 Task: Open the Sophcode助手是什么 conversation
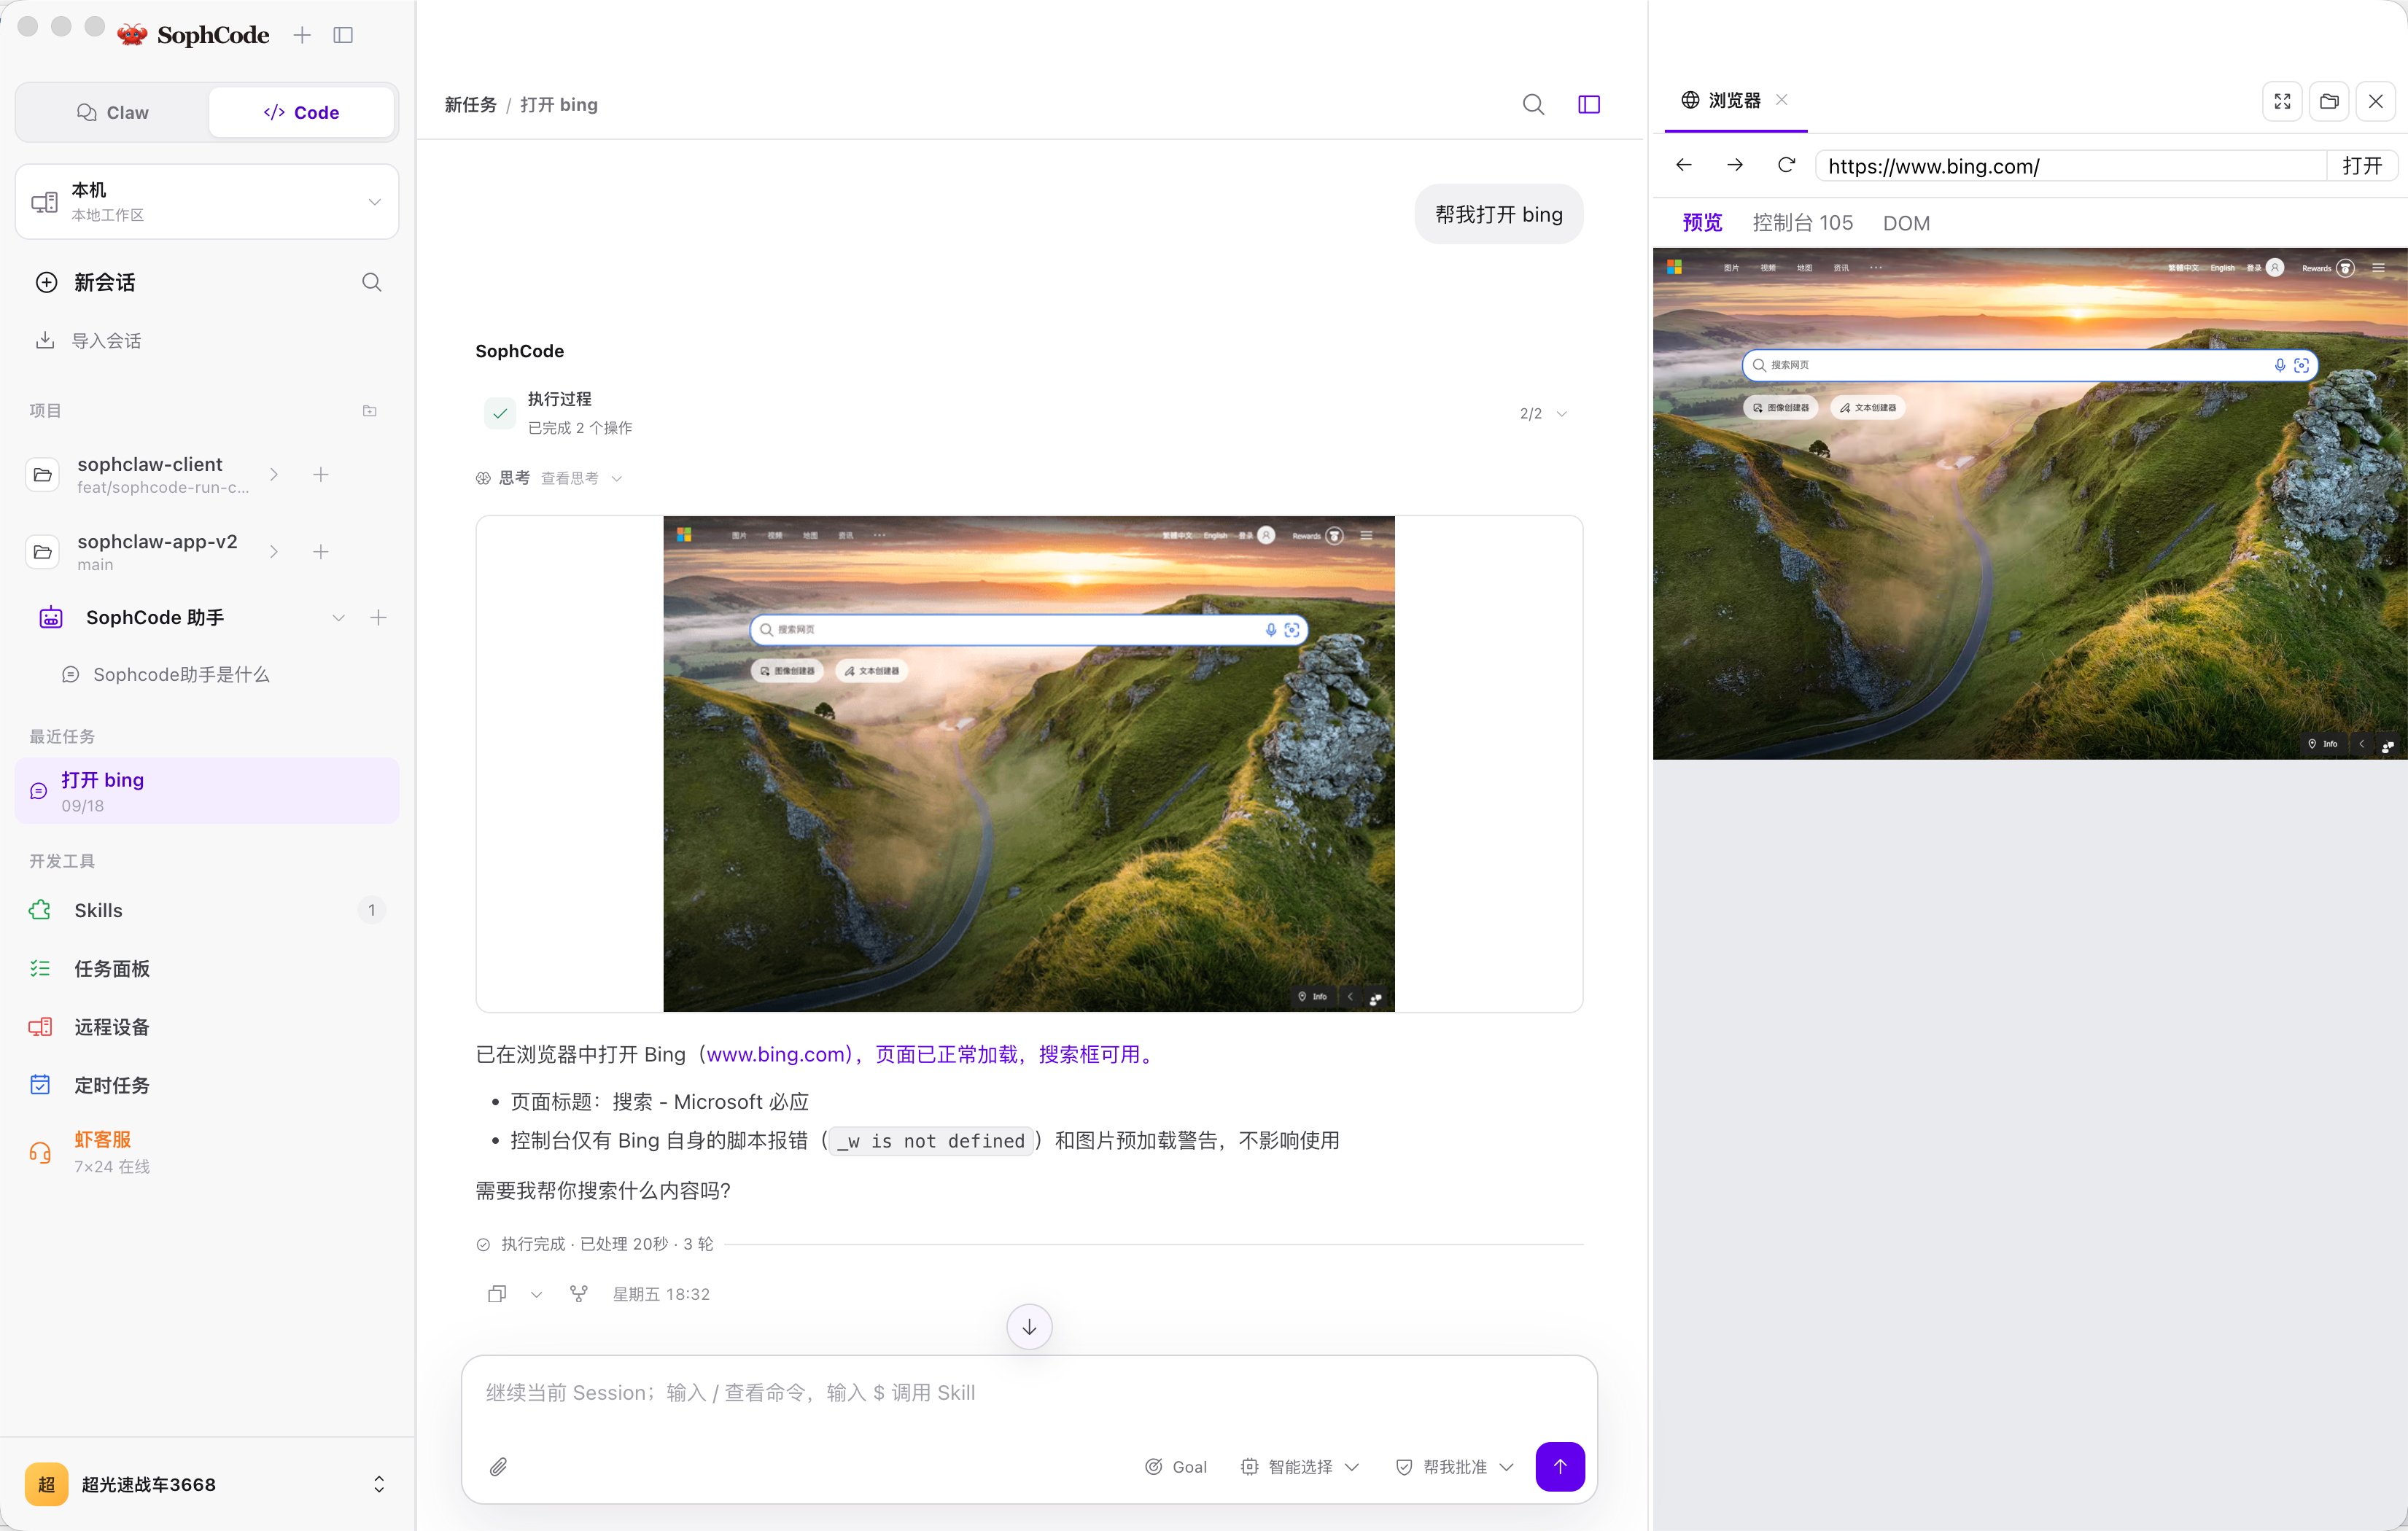pyautogui.click(x=180, y=675)
